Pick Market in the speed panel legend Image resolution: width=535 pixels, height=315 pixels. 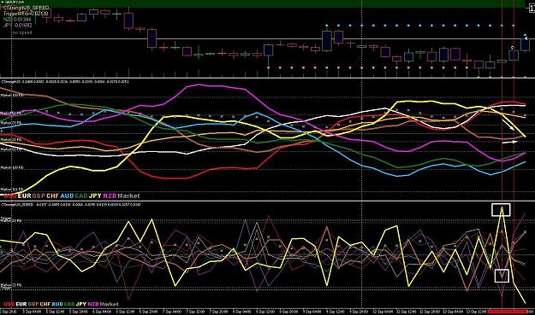pos(110,304)
